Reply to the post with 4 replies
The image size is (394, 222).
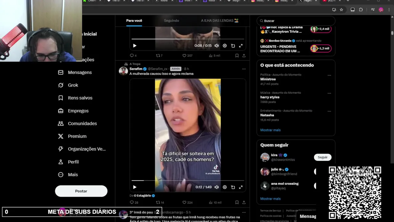point(133,55)
